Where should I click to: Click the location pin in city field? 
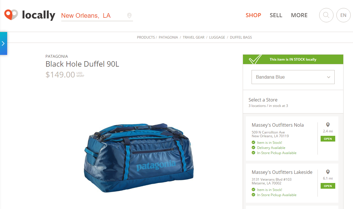(129, 15)
